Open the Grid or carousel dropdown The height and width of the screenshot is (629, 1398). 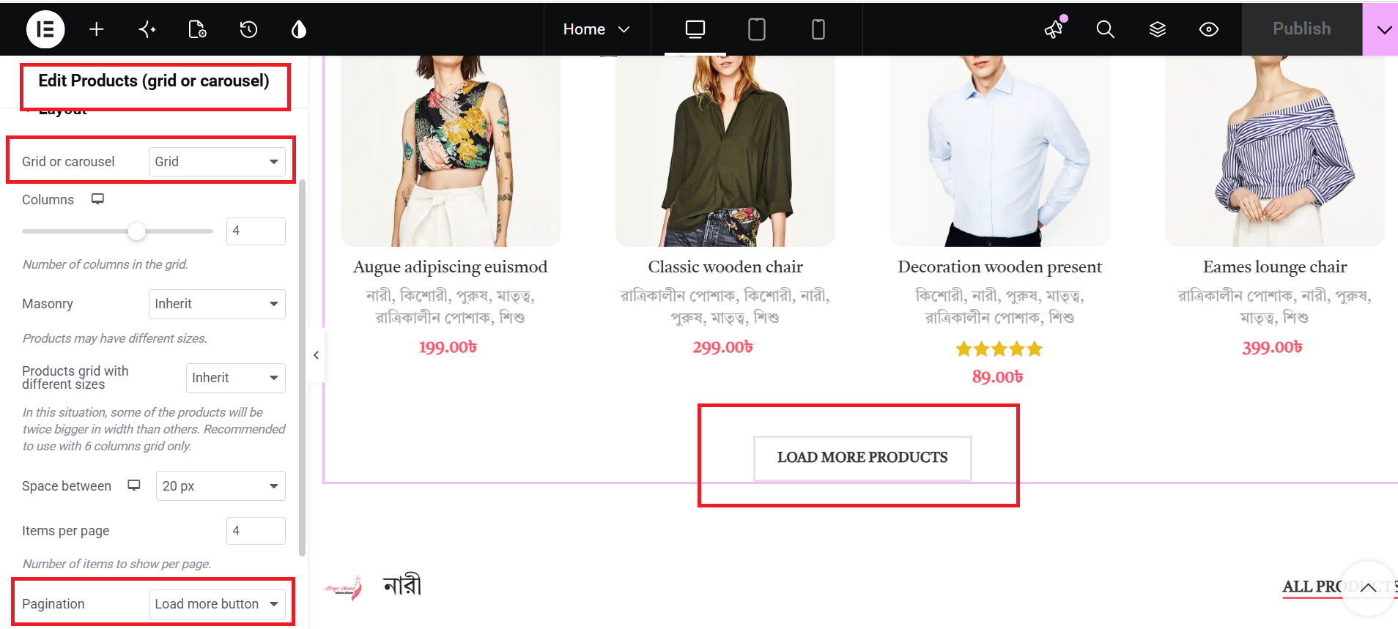pos(217,162)
